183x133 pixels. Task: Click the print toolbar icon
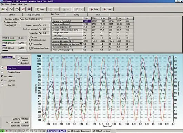click(17, 9)
